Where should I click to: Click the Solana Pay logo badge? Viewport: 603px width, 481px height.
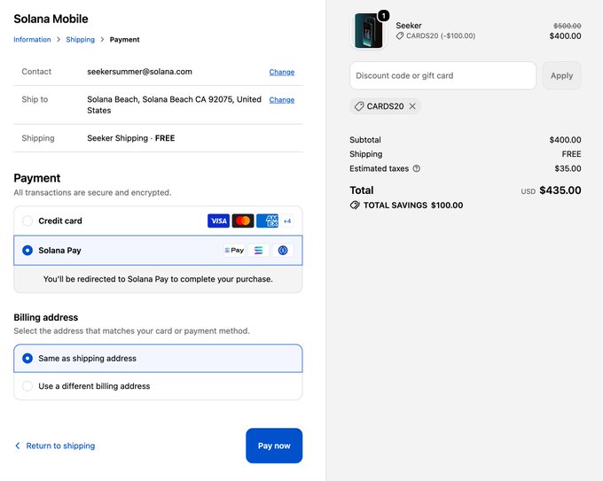coord(234,251)
